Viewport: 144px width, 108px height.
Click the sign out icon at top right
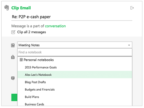point(132,8)
